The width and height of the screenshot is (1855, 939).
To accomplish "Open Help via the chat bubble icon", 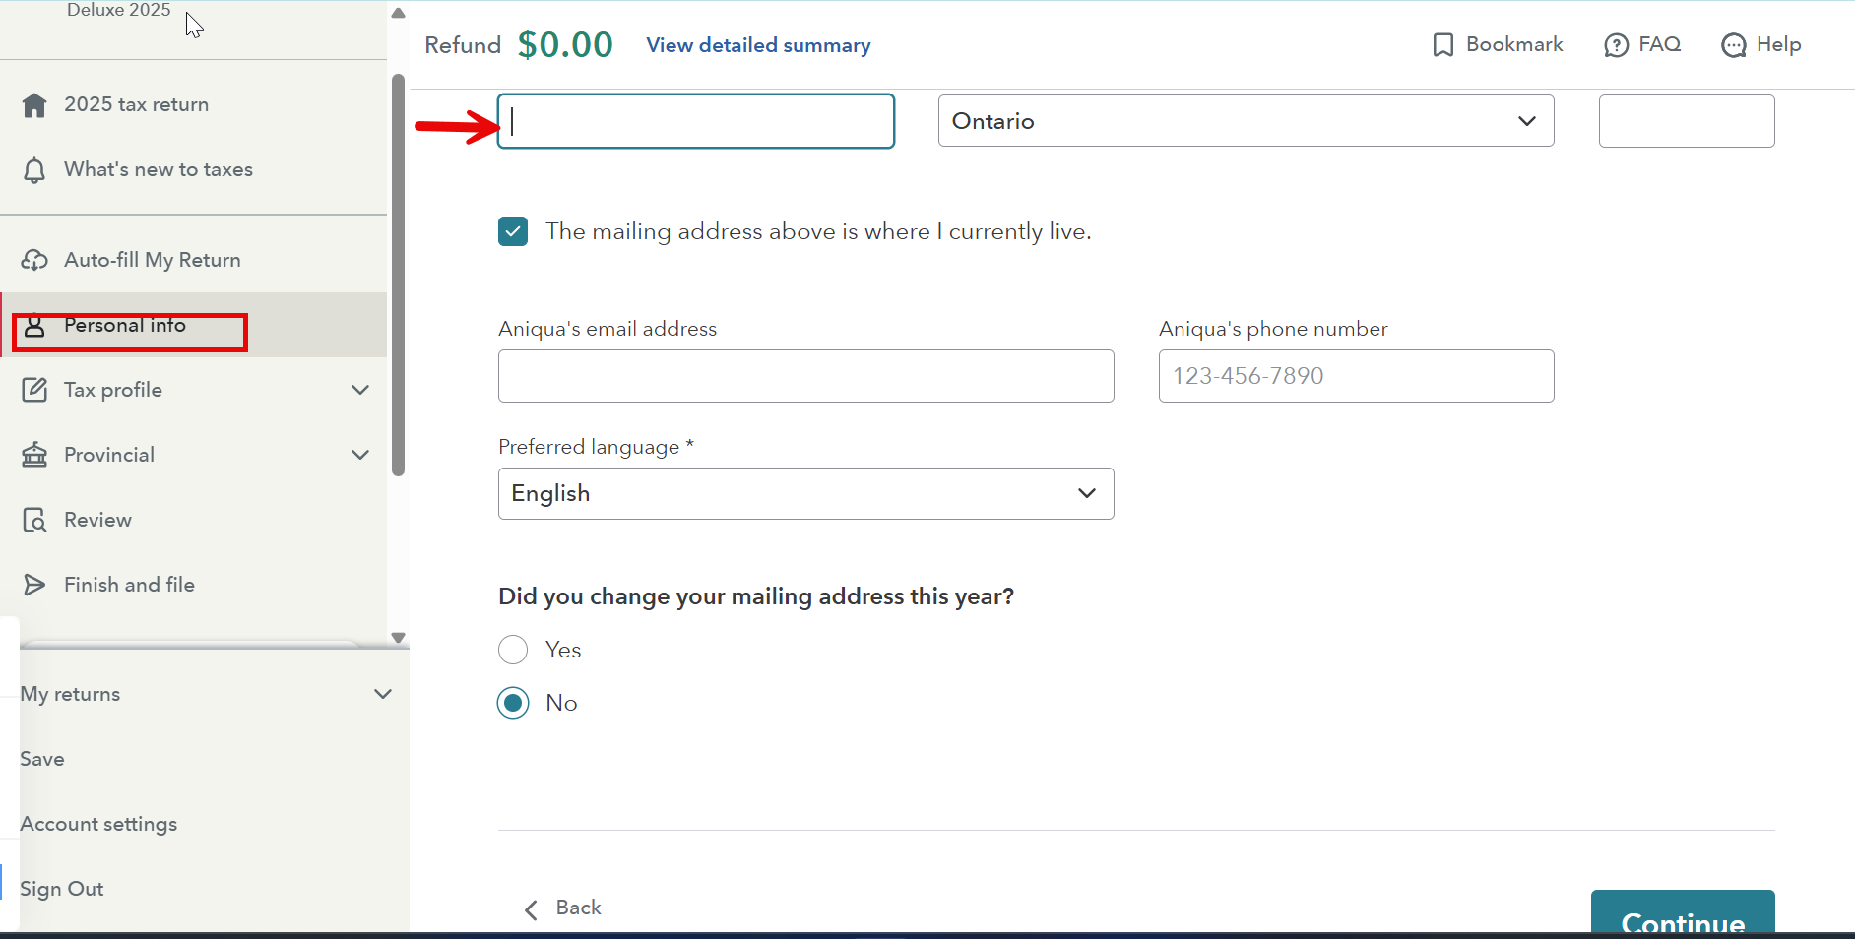I will point(1733,45).
